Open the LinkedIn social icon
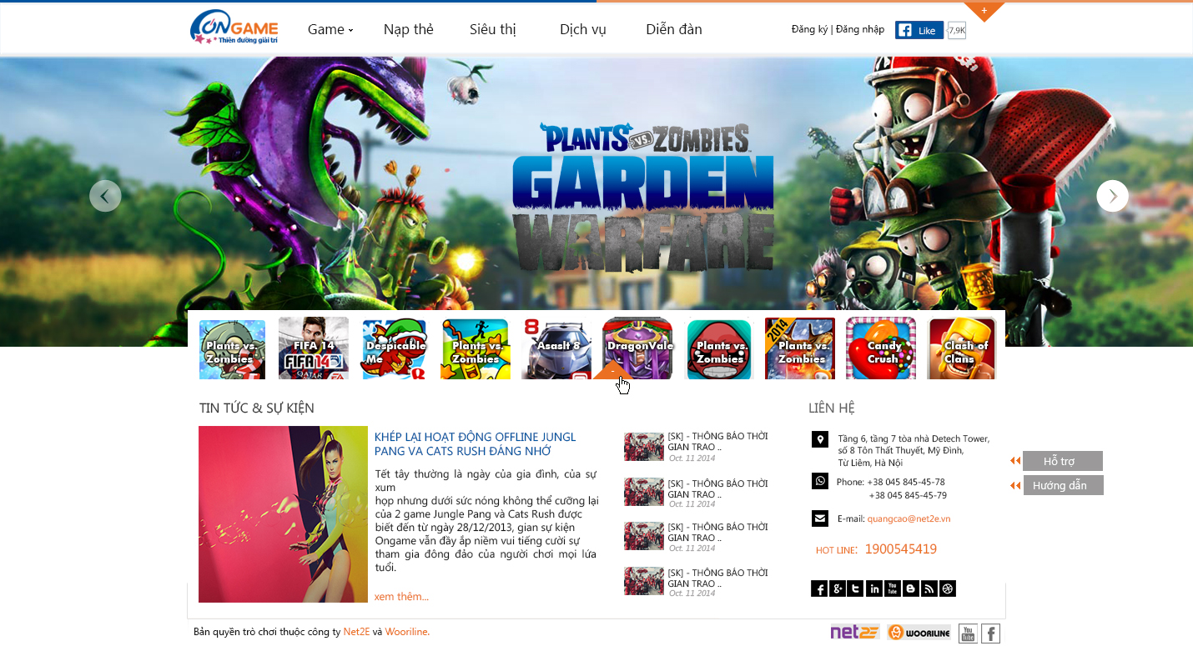This screenshot has height=646, width=1193. [874, 588]
